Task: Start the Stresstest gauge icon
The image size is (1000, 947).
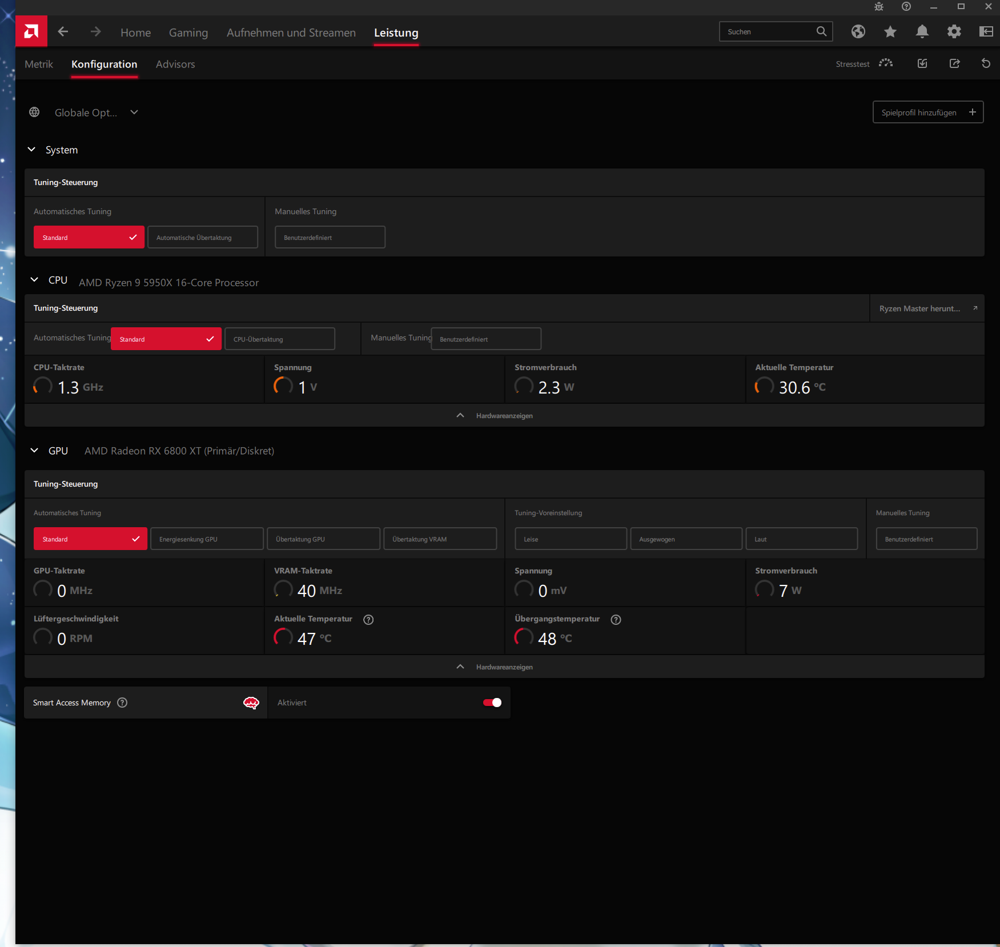Action: (886, 63)
